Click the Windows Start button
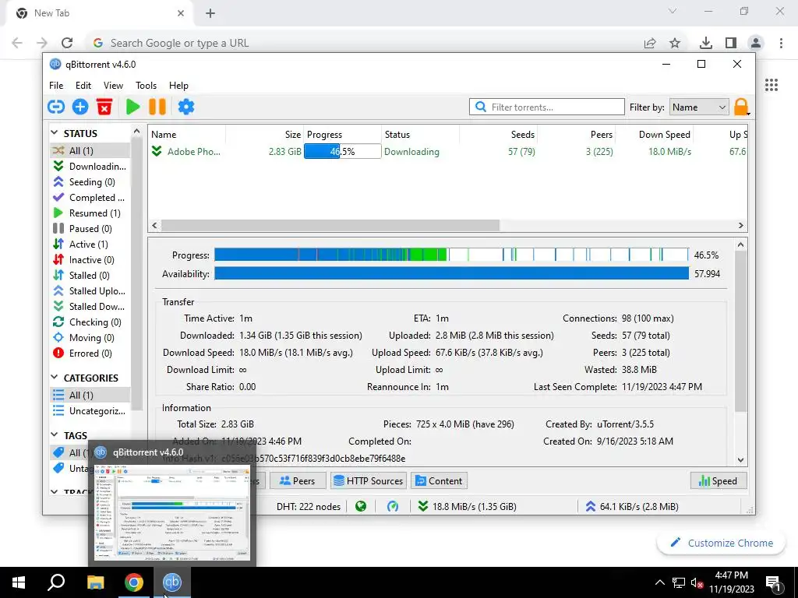Image resolution: width=798 pixels, height=598 pixels. coord(19,582)
